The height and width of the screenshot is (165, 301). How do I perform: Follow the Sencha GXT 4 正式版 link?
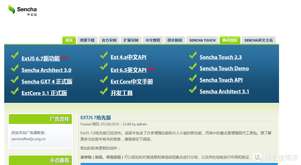click(x=47, y=82)
